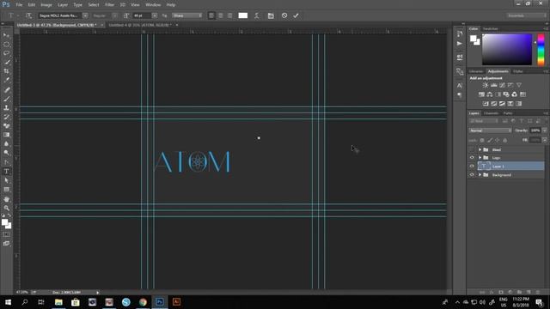
Task: Open the font size dropdown
Action: pyautogui.click(x=155, y=15)
